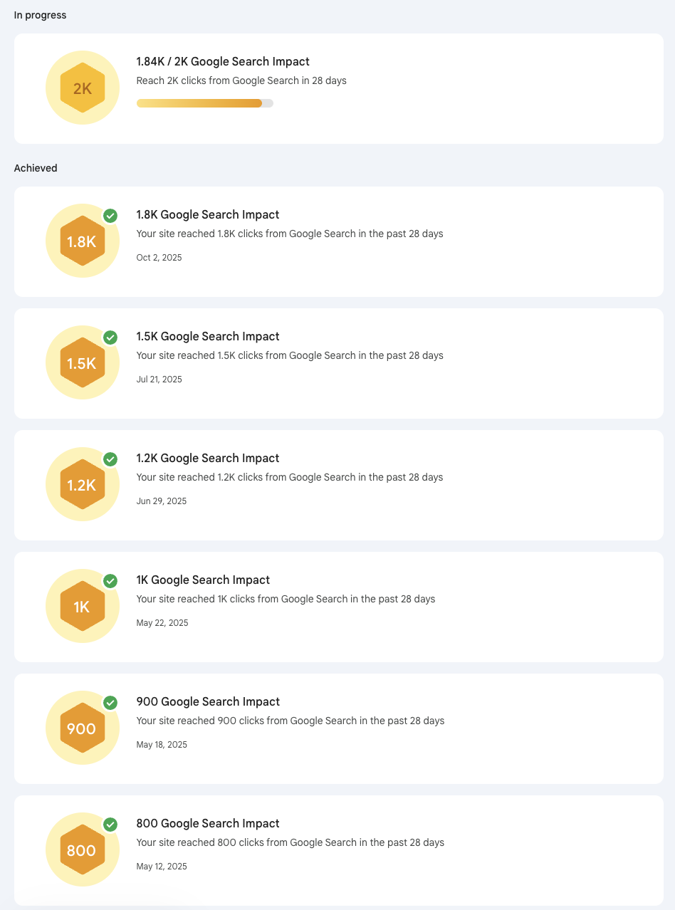Click the In progress section heading
The image size is (675, 910).
[40, 15]
